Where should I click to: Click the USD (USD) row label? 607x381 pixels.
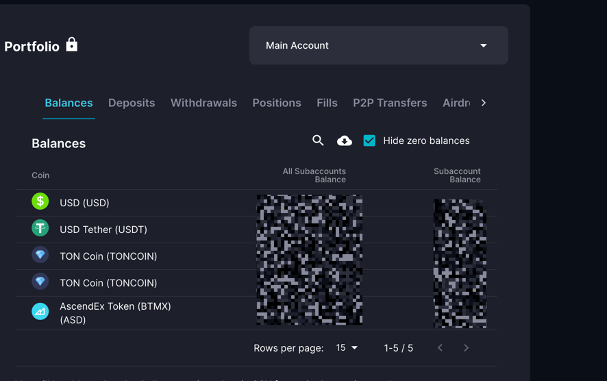pyautogui.click(x=84, y=203)
